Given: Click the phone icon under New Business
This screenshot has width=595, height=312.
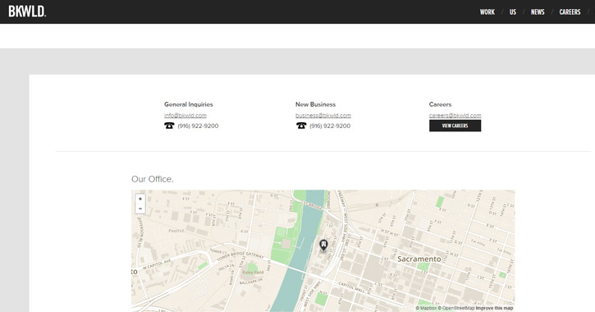Looking at the screenshot, I should [x=301, y=126].
